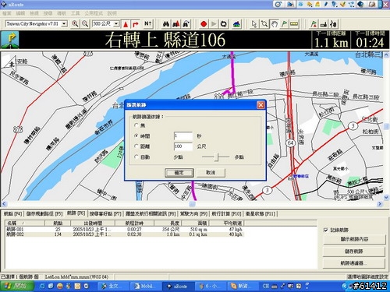The image size is (390, 292).
Task: Click the distance input field showing 100
Action: (183, 146)
